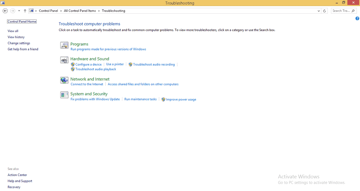
Task: Open Action Center under See also
Action: [17, 175]
